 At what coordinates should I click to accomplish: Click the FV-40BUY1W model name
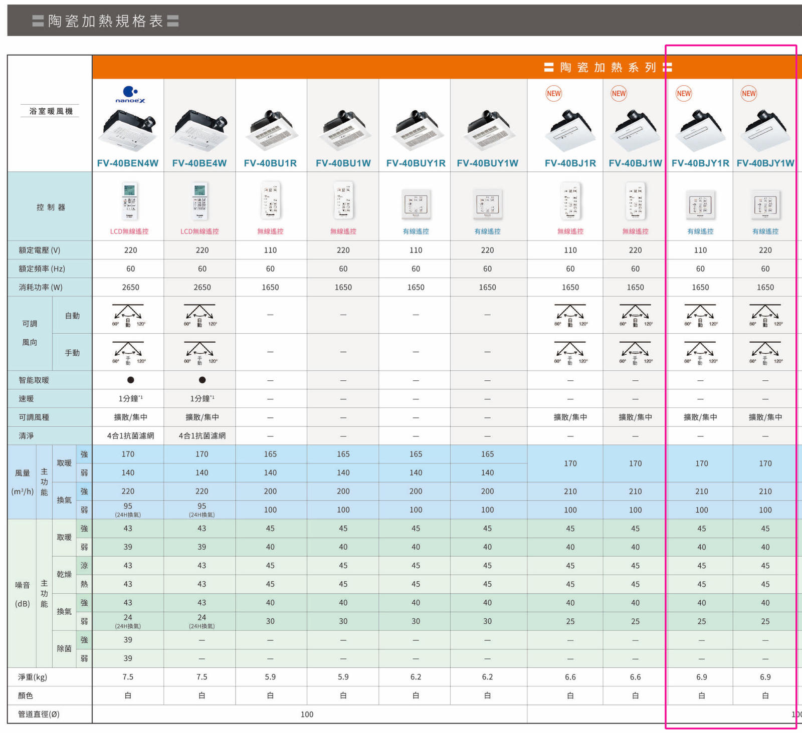click(x=488, y=163)
